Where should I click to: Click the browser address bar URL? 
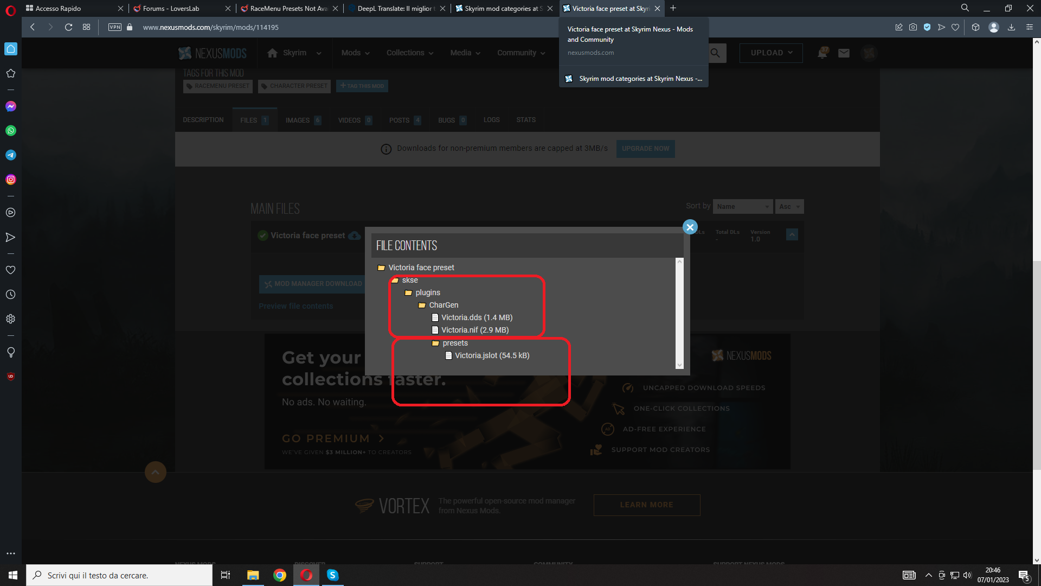[x=211, y=27]
